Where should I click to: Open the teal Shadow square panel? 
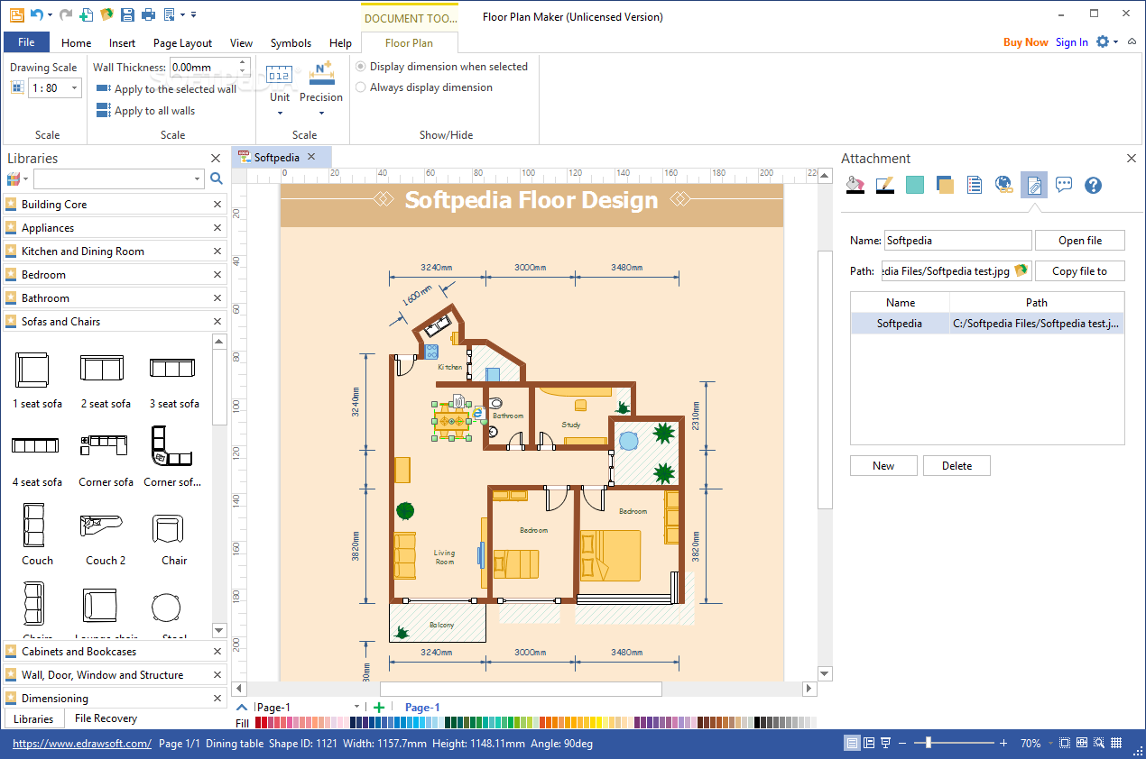(915, 185)
